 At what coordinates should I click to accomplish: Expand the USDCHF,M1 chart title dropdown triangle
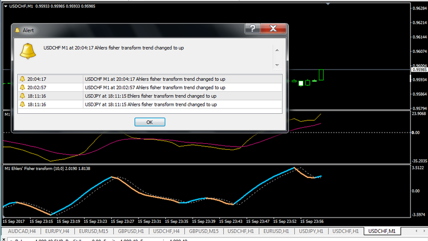pyautogui.click(x=5, y=6)
